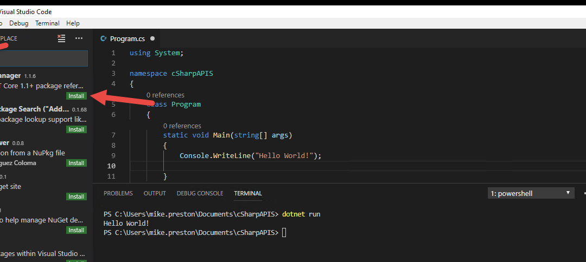Open the '1: powershell' terminal dropdown
This screenshot has width=586, height=262.
[531, 193]
